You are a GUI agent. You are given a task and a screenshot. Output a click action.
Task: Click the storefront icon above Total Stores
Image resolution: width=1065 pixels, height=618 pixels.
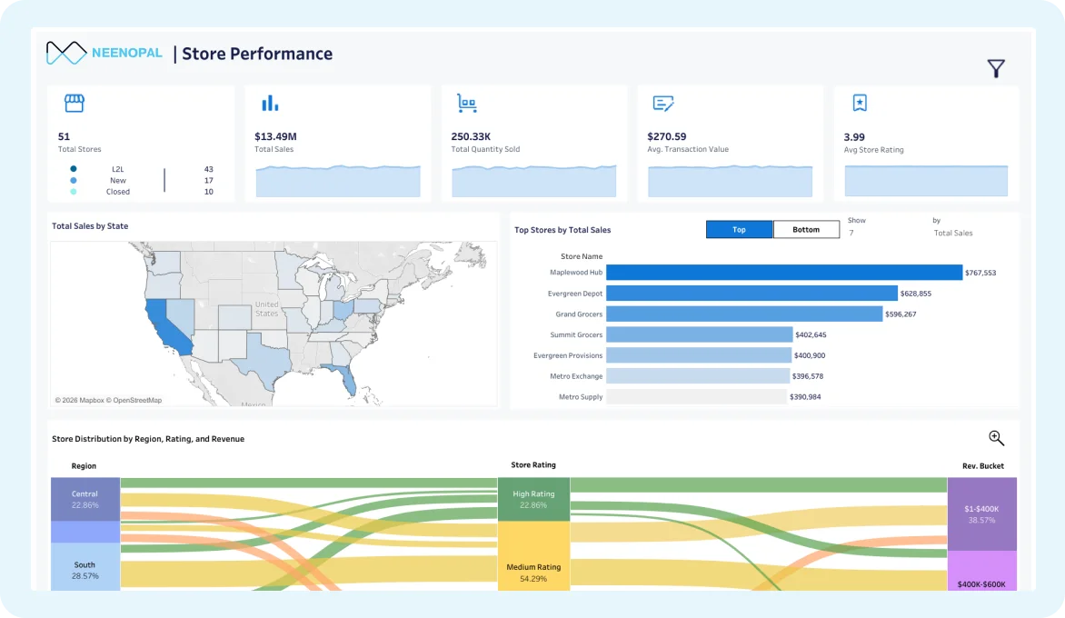(x=74, y=104)
